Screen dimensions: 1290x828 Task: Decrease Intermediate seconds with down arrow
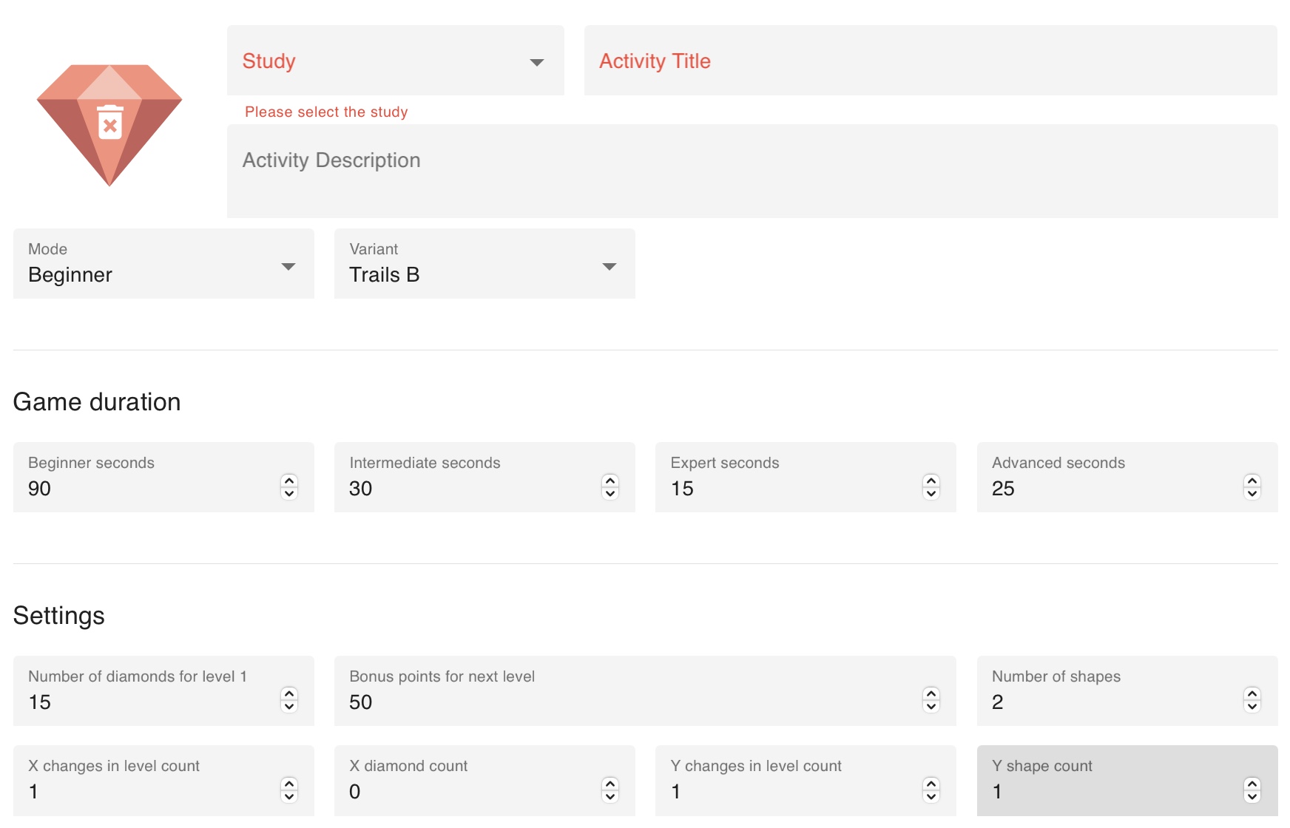pos(610,494)
